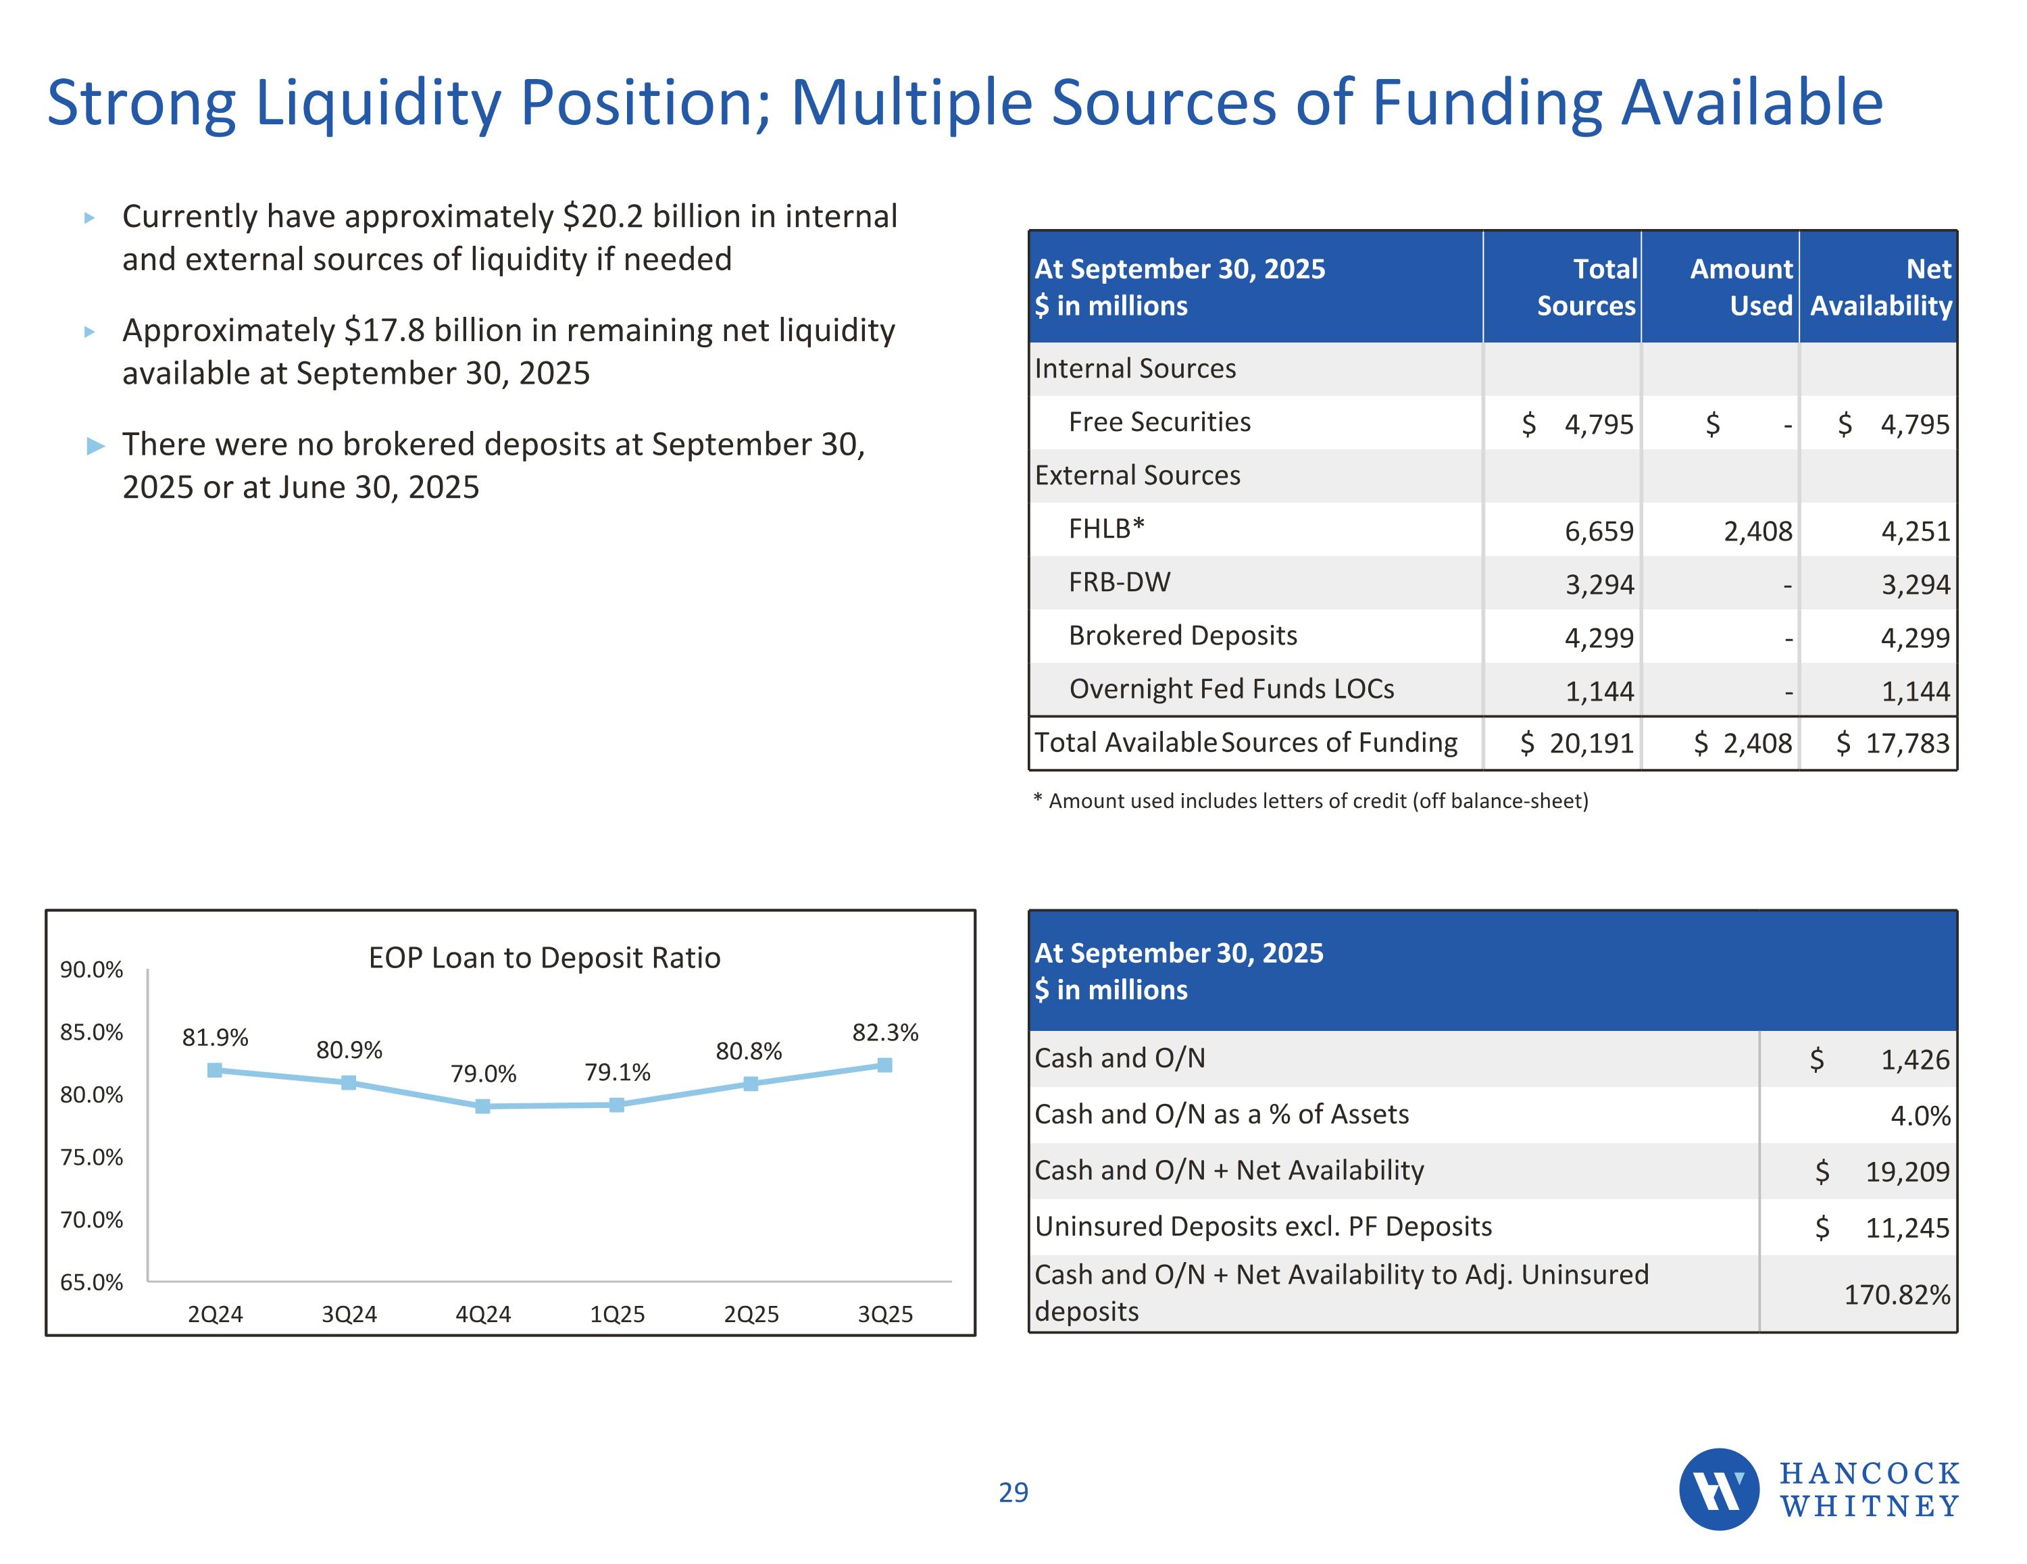
Task: Click the Free Securities row label
Action: [1159, 422]
